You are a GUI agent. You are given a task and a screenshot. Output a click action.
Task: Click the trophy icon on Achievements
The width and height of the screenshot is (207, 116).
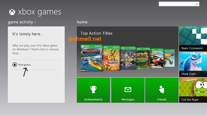[x=93, y=89]
